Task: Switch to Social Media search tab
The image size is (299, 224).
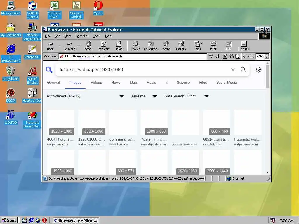Action: (x=227, y=83)
